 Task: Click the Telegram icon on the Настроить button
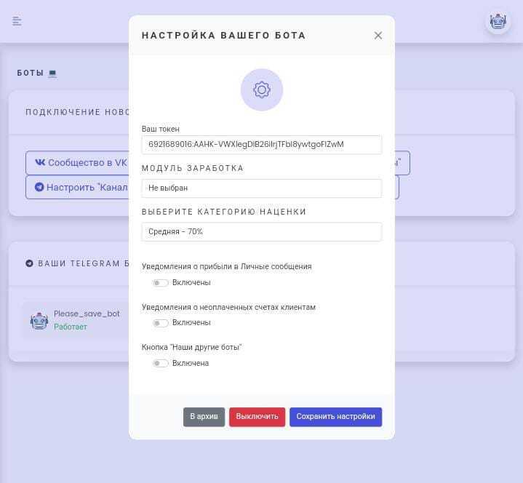click(x=39, y=187)
